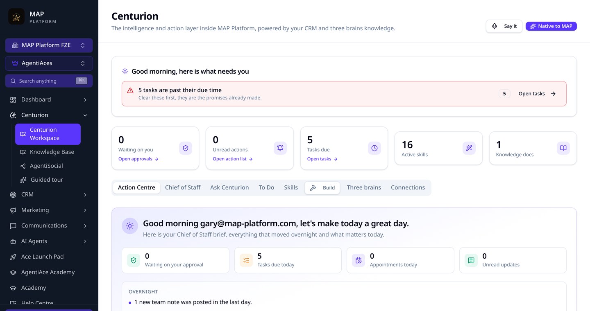
Task: Click the message icon on Unread updates
Action: click(x=471, y=260)
